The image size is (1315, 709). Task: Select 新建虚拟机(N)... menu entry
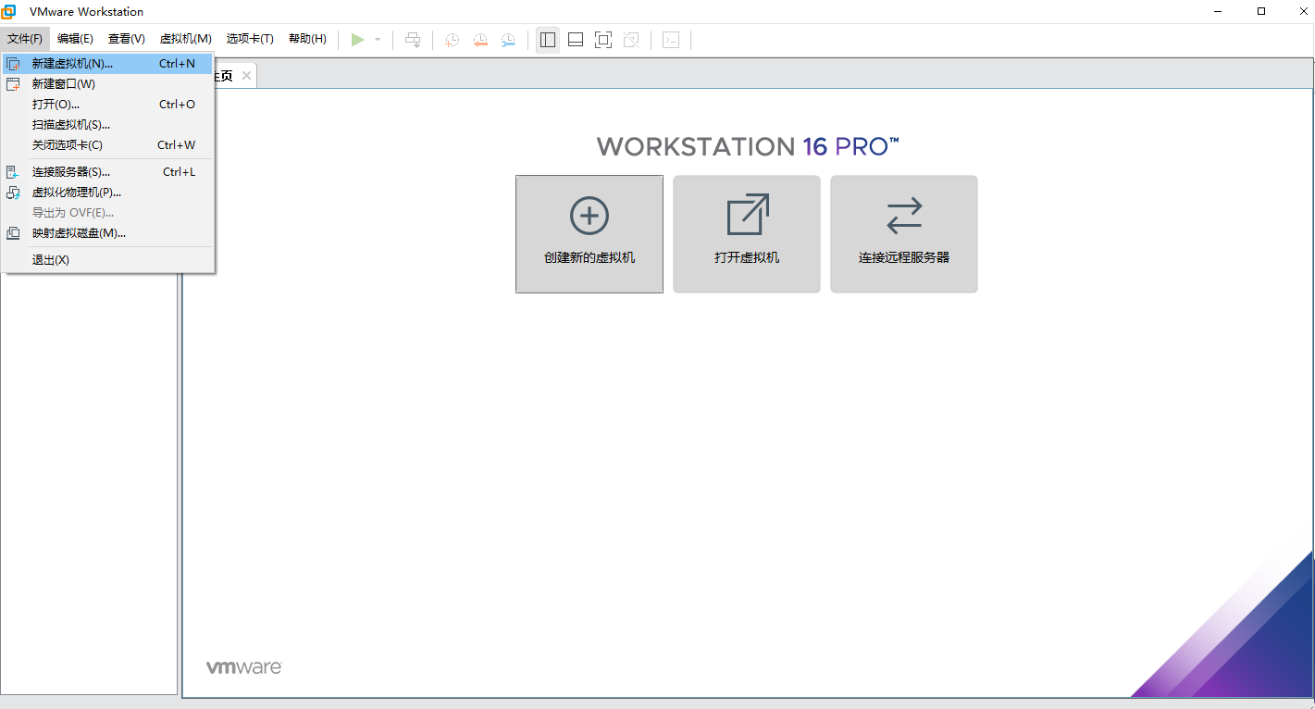(x=107, y=64)
